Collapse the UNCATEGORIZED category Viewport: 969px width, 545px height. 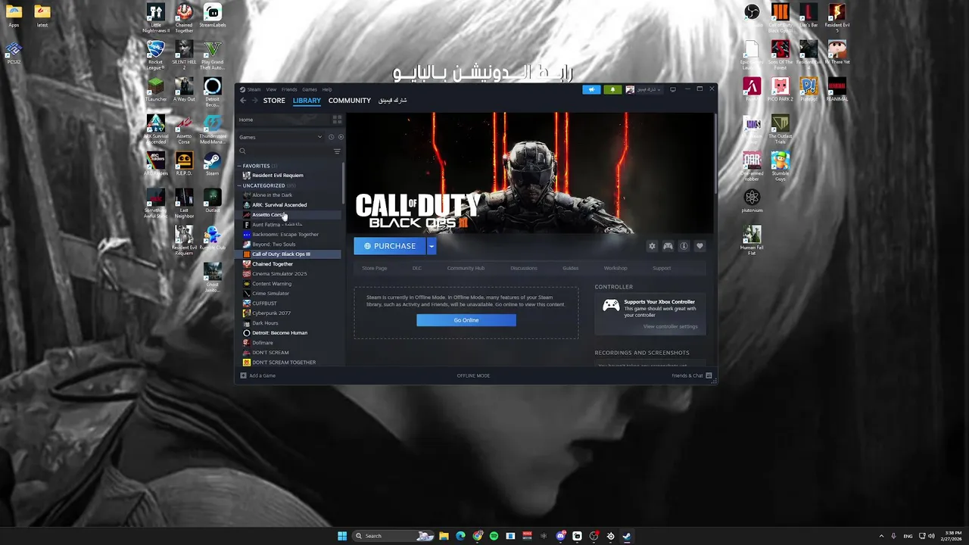click(239, 185)
